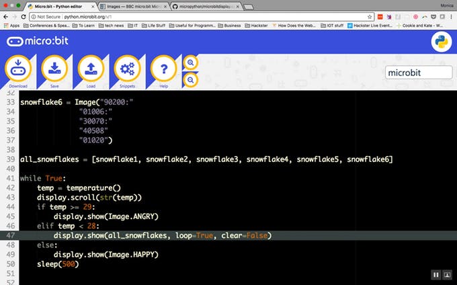Click the person icon at bottom right
This screenshot has width=457, height=285.
447,275
